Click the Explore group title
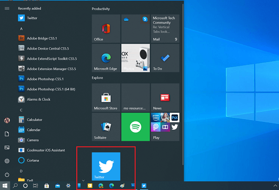The image size is (279, 190). 97,78
